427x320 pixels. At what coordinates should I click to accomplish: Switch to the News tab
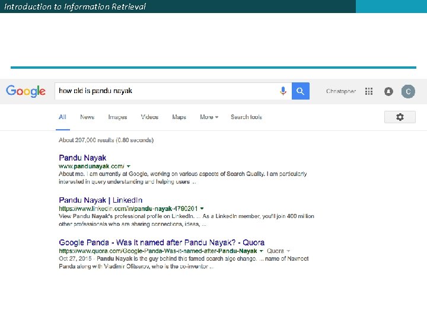(x=87, y=117)
